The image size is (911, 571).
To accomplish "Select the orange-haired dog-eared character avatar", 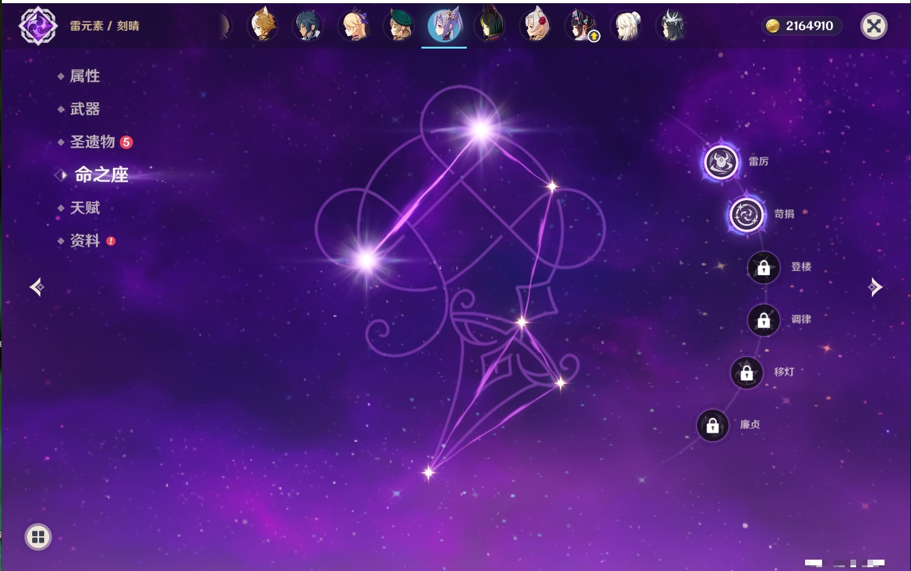I will pyautogui.click(x=263, y=26).
